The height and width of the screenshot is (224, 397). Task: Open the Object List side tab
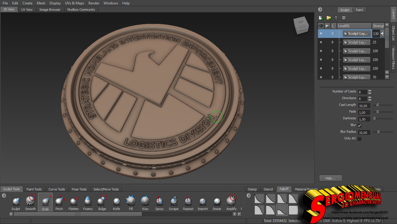coord(393,33)
